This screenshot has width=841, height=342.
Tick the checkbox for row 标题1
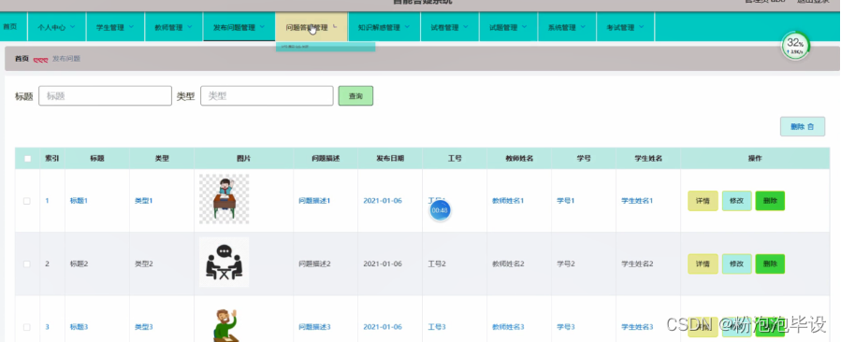[27, 201]
